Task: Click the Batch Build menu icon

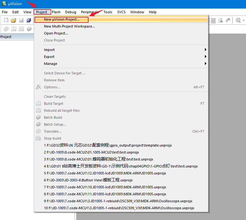Action: point(38,117)
